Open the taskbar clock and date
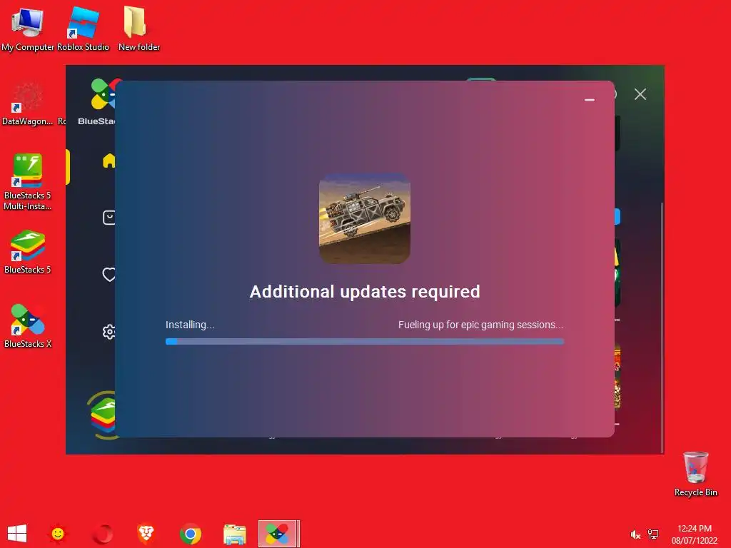This screenshot has width=731, height=548. pyautogui.click(x=694, y=534)
